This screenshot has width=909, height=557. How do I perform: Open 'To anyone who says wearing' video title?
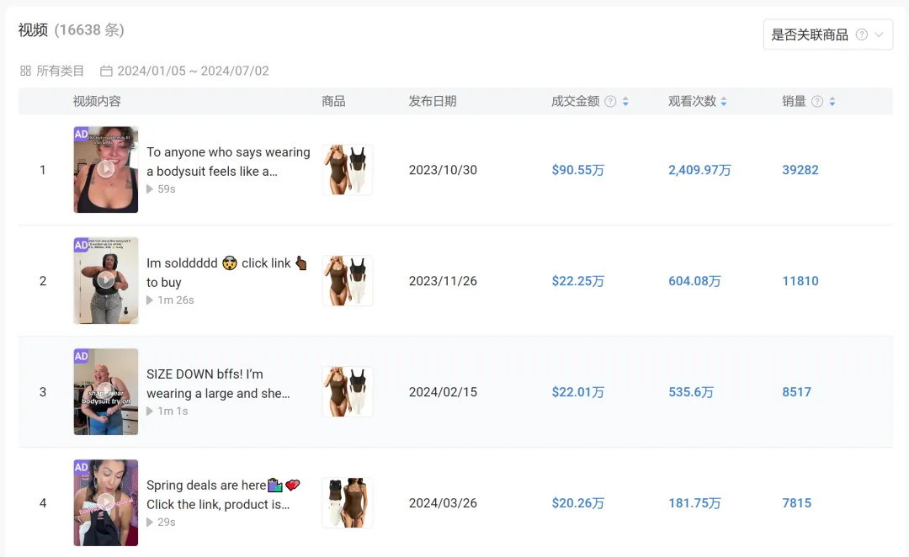(x=228, y=162)
